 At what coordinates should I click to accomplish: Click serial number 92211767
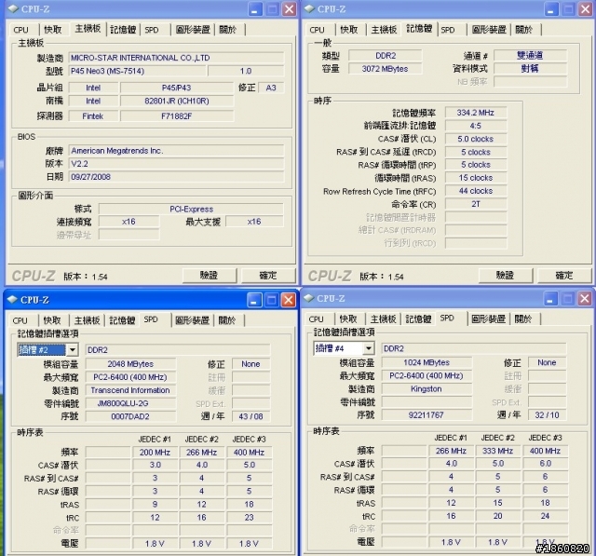427,415
